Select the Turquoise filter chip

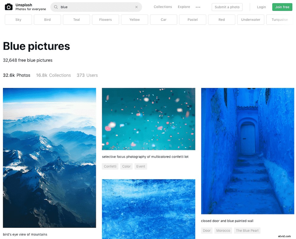[x=279, y=20]
